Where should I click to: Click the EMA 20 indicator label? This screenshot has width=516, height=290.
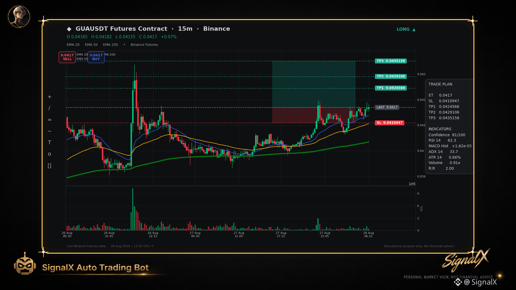click(73, 45)
